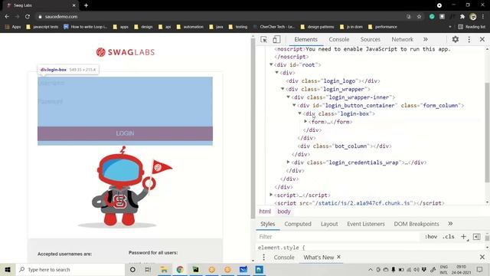Open the Windows Start menu
The width and height of the screenshot is (490, 276).
(x=8, y=269)
